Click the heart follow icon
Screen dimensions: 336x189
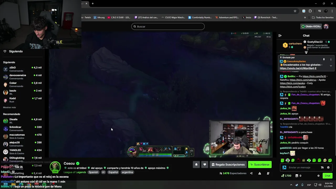tap(205, 165)
